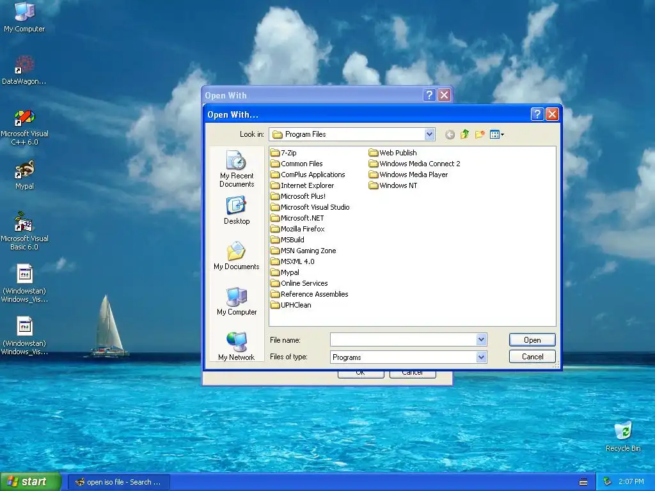Click the Open button
Viewport: 655px width, 491px height.
532,340
